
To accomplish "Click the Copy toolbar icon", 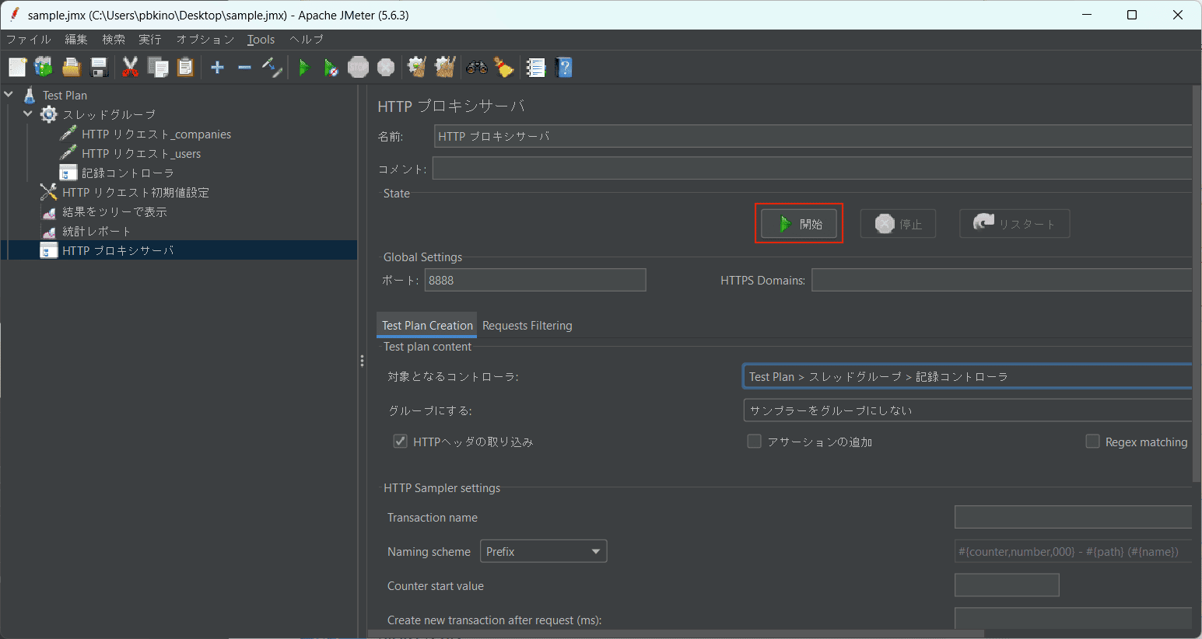I will point(158,68).
